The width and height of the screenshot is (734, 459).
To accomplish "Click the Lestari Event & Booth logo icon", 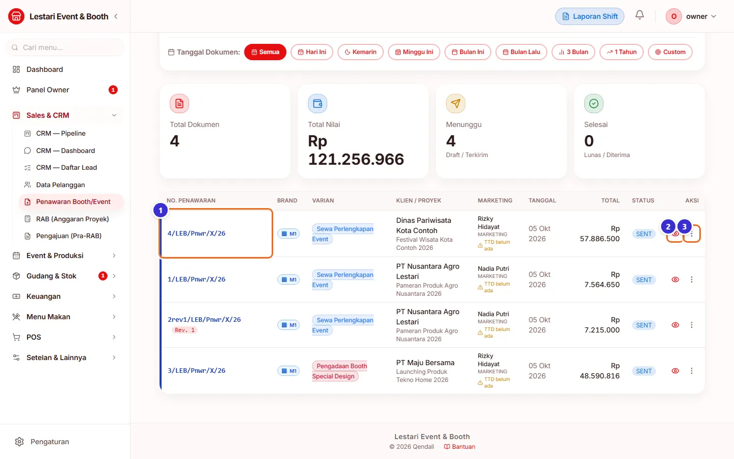I will tap(16, 16).
